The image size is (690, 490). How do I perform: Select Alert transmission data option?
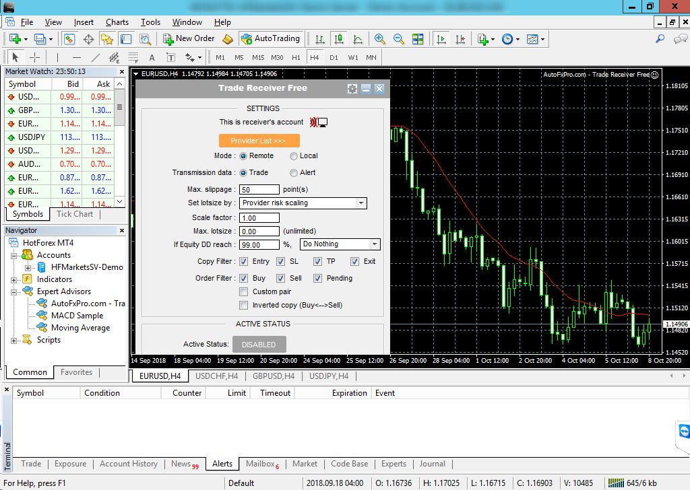(294, 172)
